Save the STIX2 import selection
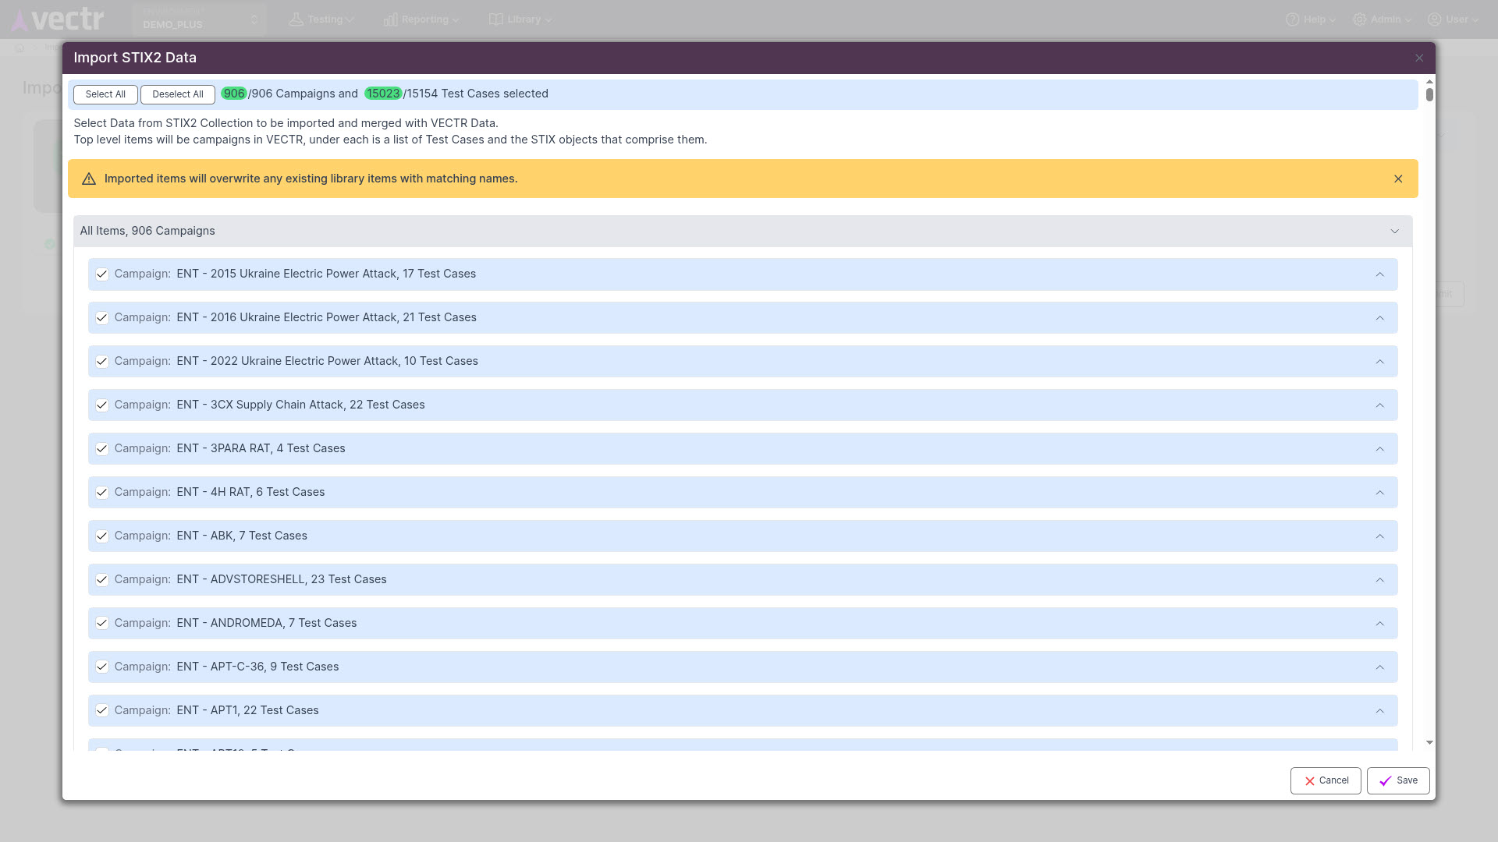The width and height of the screenshot is (1498, 842). (1397, 780)
